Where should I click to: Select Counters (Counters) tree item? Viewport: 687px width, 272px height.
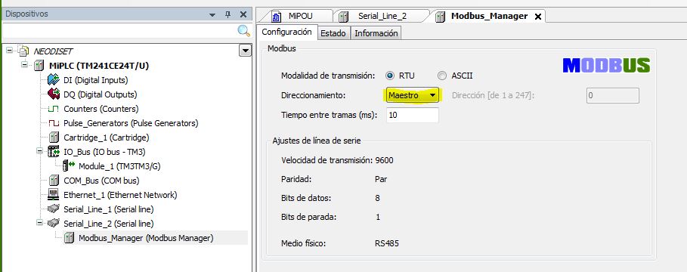pyautogui.click(x=101, y=109)
